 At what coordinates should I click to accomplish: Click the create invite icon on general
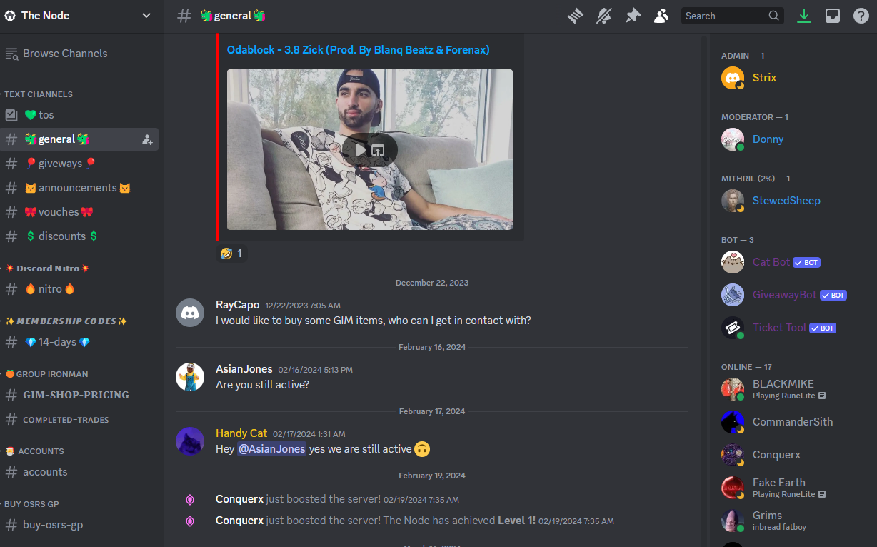pyautogui.click(x=147, y=139)
